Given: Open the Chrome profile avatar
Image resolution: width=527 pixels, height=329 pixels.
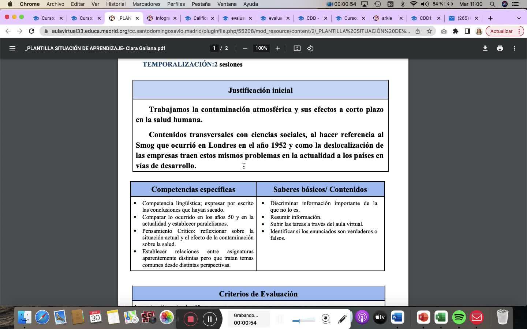Looking at the screenshot, I should coord(479,31).
